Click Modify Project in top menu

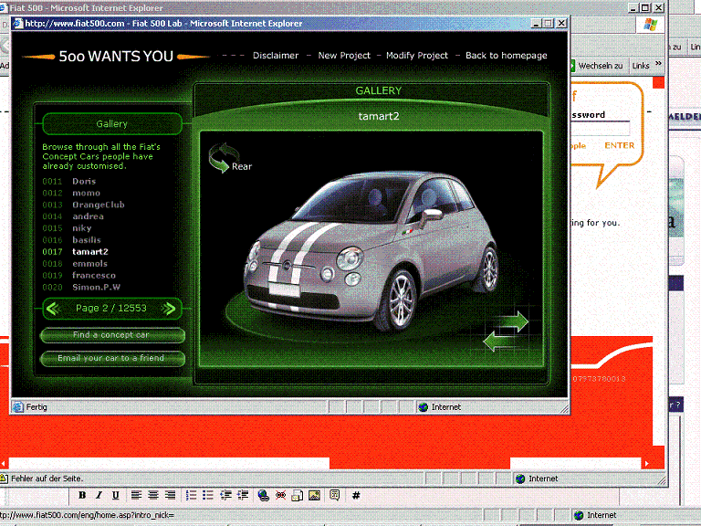click(x=417, y=56)
